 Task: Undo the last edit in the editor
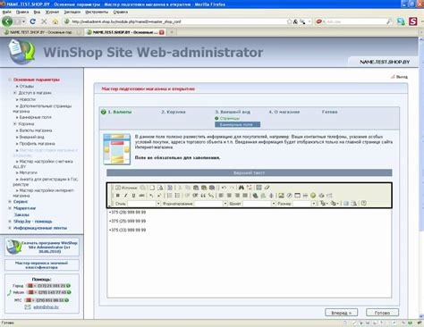224,188
